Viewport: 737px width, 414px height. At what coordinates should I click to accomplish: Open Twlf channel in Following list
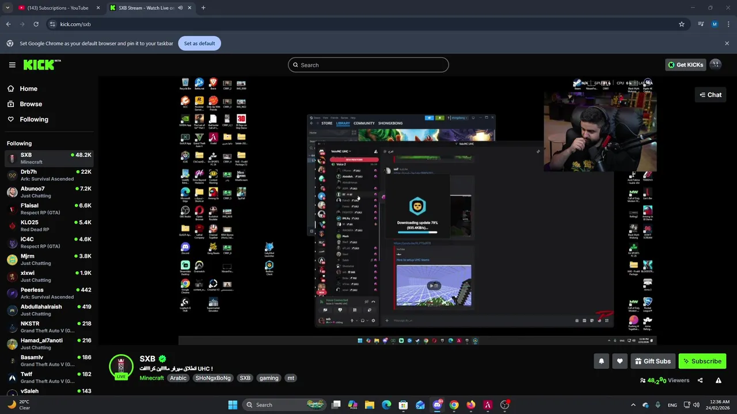(x=49, y=377)
